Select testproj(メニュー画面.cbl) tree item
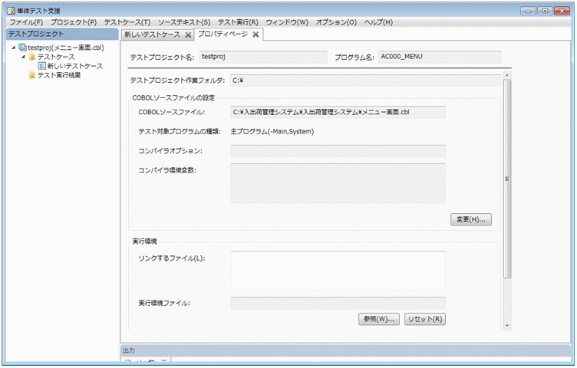This screenshot has height=368, width=577. click(x=66, y=48)
